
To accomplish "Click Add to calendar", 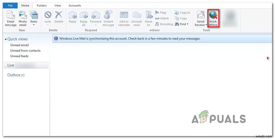I will pos(124,19).
